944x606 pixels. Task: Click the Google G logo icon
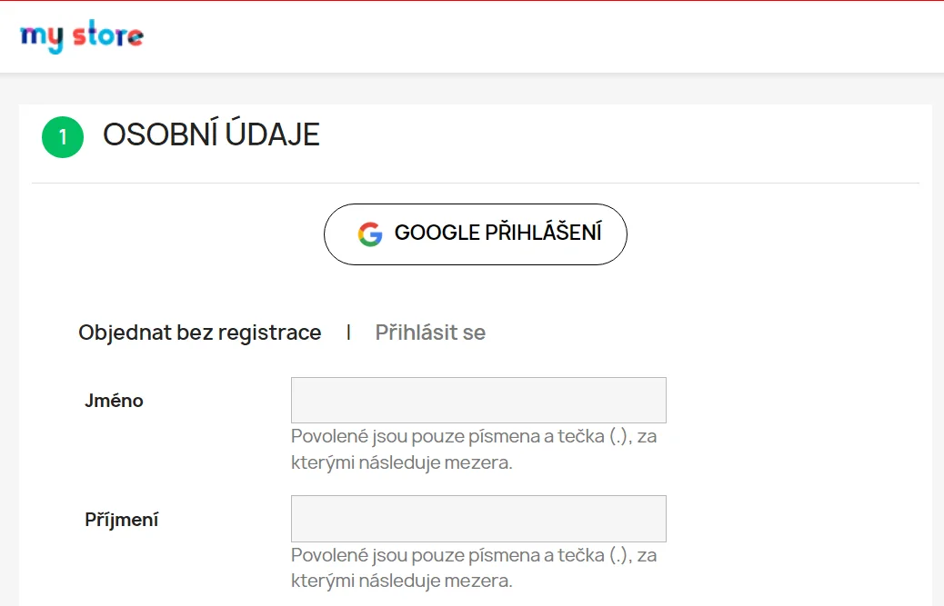pos(370,234)
